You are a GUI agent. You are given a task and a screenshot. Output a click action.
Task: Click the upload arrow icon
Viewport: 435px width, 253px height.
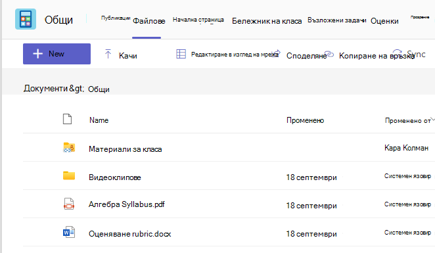click(x=108, y=54)
